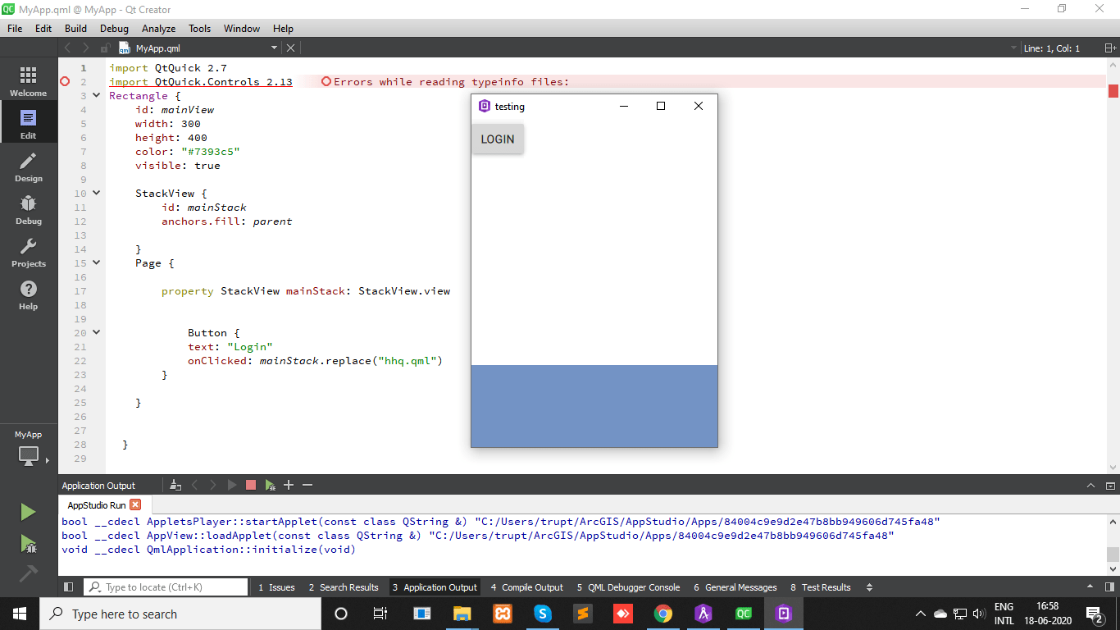Toggle the left sidebar visibility
1120x630 pixels.
pyautogui.click(x=69, y=587)
